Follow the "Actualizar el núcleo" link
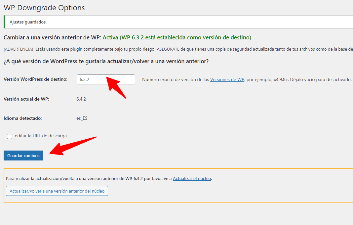The height and width of the screenshot is (225, 353). 192,179
